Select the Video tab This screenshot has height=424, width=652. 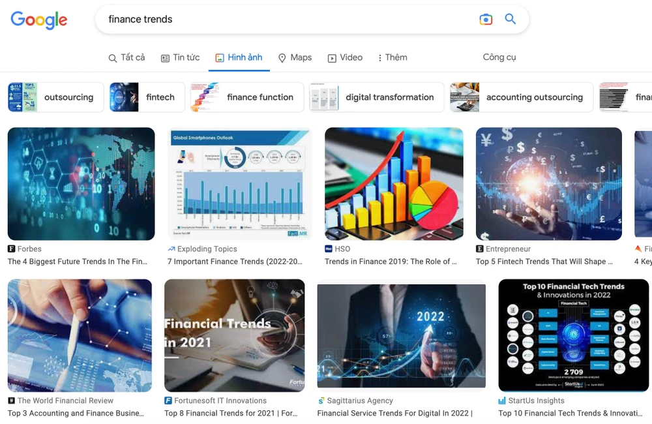tap(345, 57)
